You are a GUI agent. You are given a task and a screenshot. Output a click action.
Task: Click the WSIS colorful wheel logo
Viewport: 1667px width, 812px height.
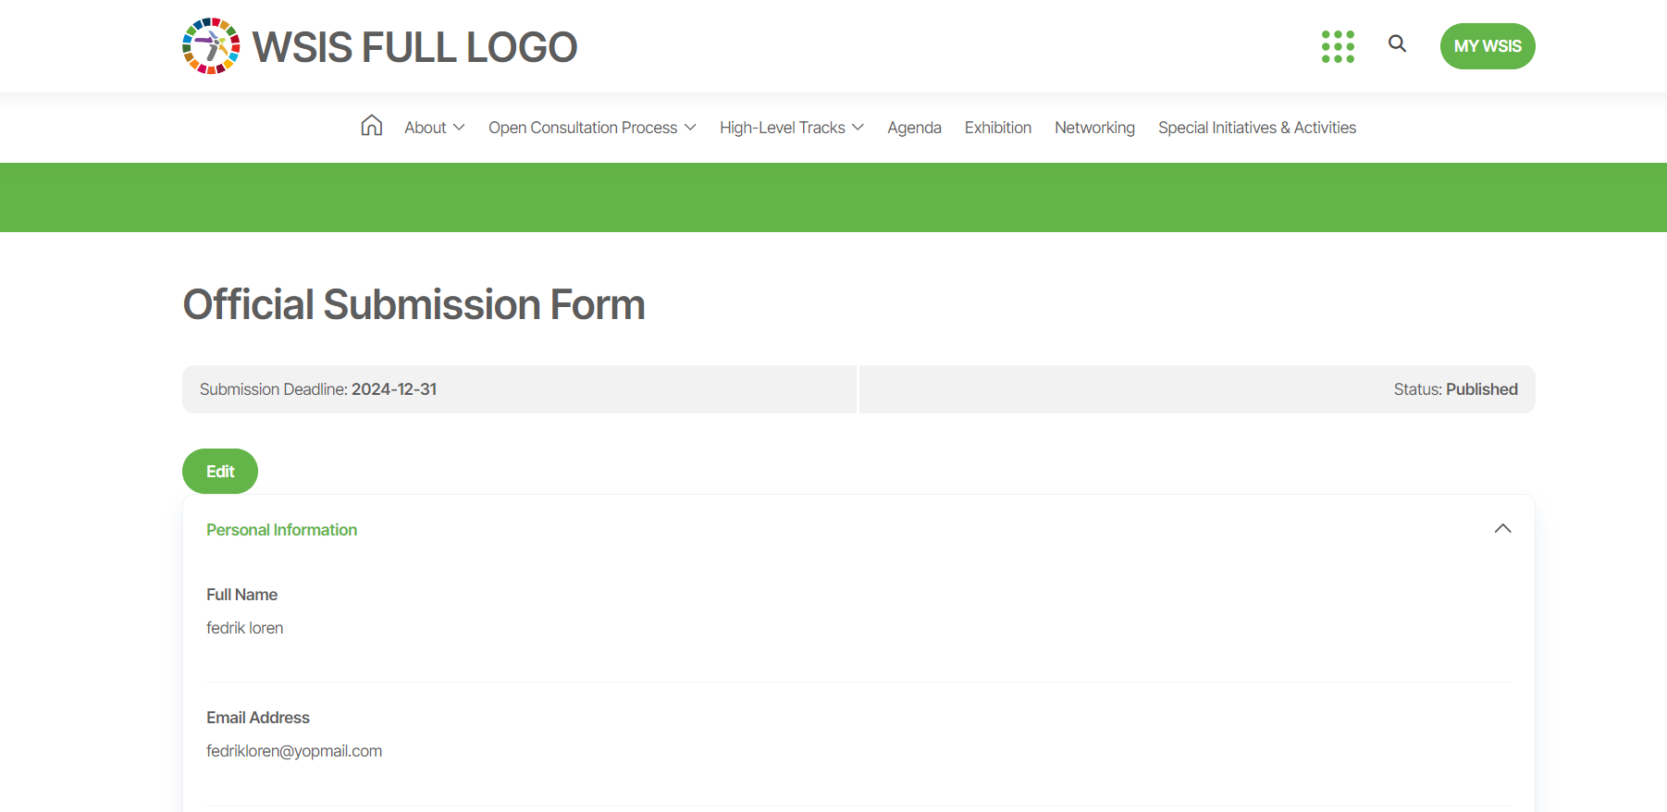pyautogui.click(x=211, y=46)
